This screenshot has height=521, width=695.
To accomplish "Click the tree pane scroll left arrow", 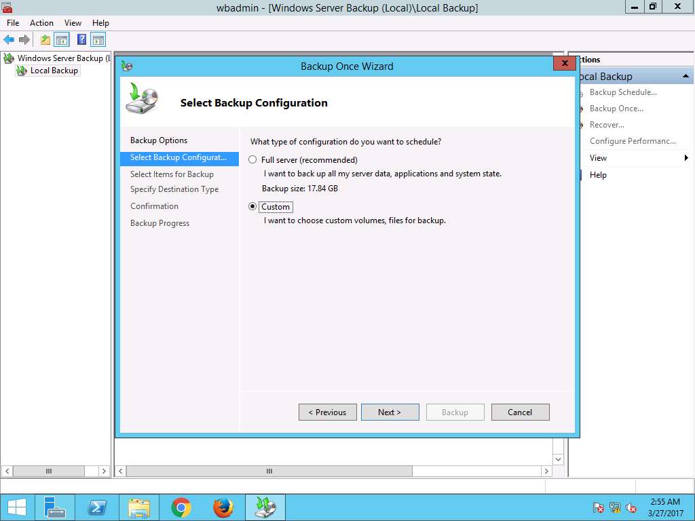I will 7,471.
